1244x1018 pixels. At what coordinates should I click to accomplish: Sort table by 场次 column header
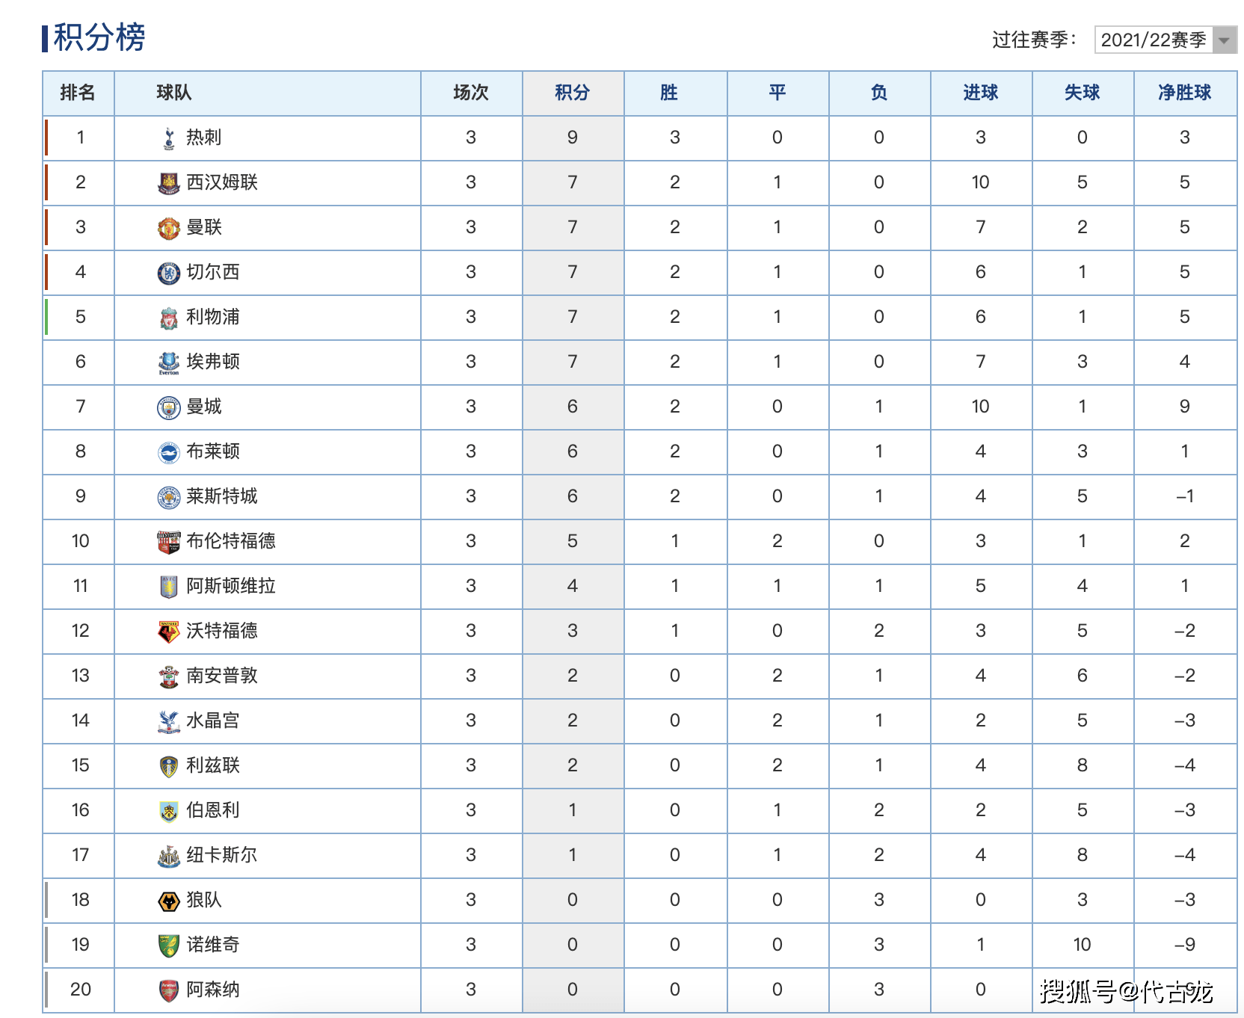click(471, 93)
